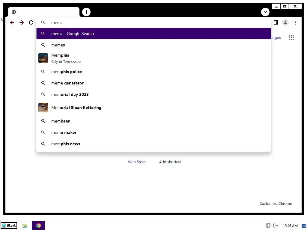Open the Web Store shortcut

[137, 162]
